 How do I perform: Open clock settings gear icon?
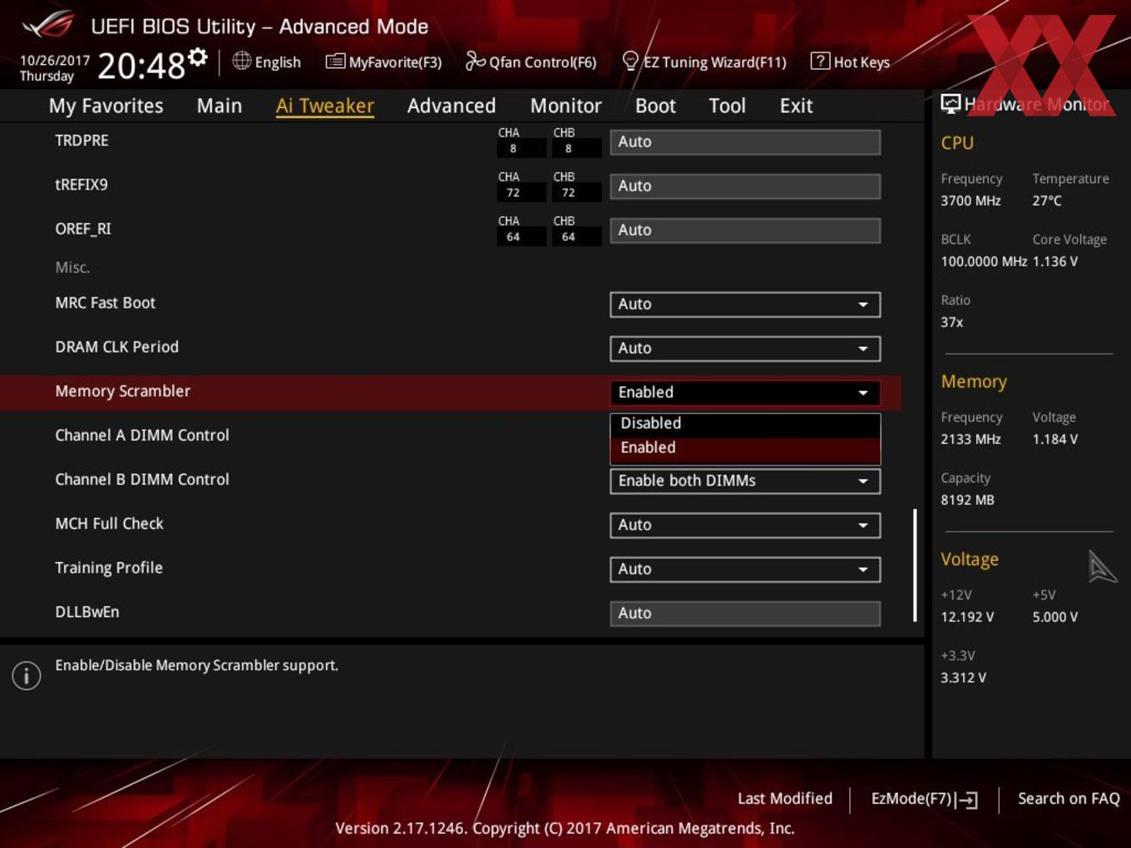[197, 57]
